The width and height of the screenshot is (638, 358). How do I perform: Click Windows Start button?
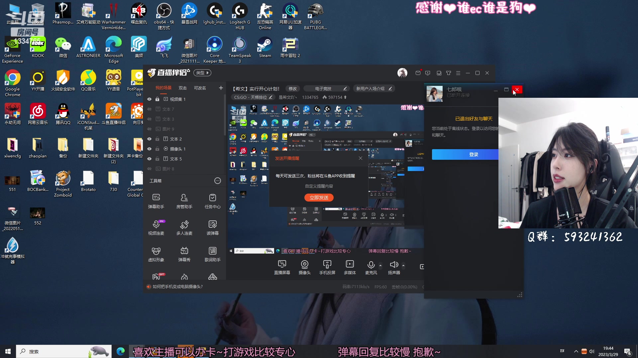pyautogui.click(x=8, y=351)
